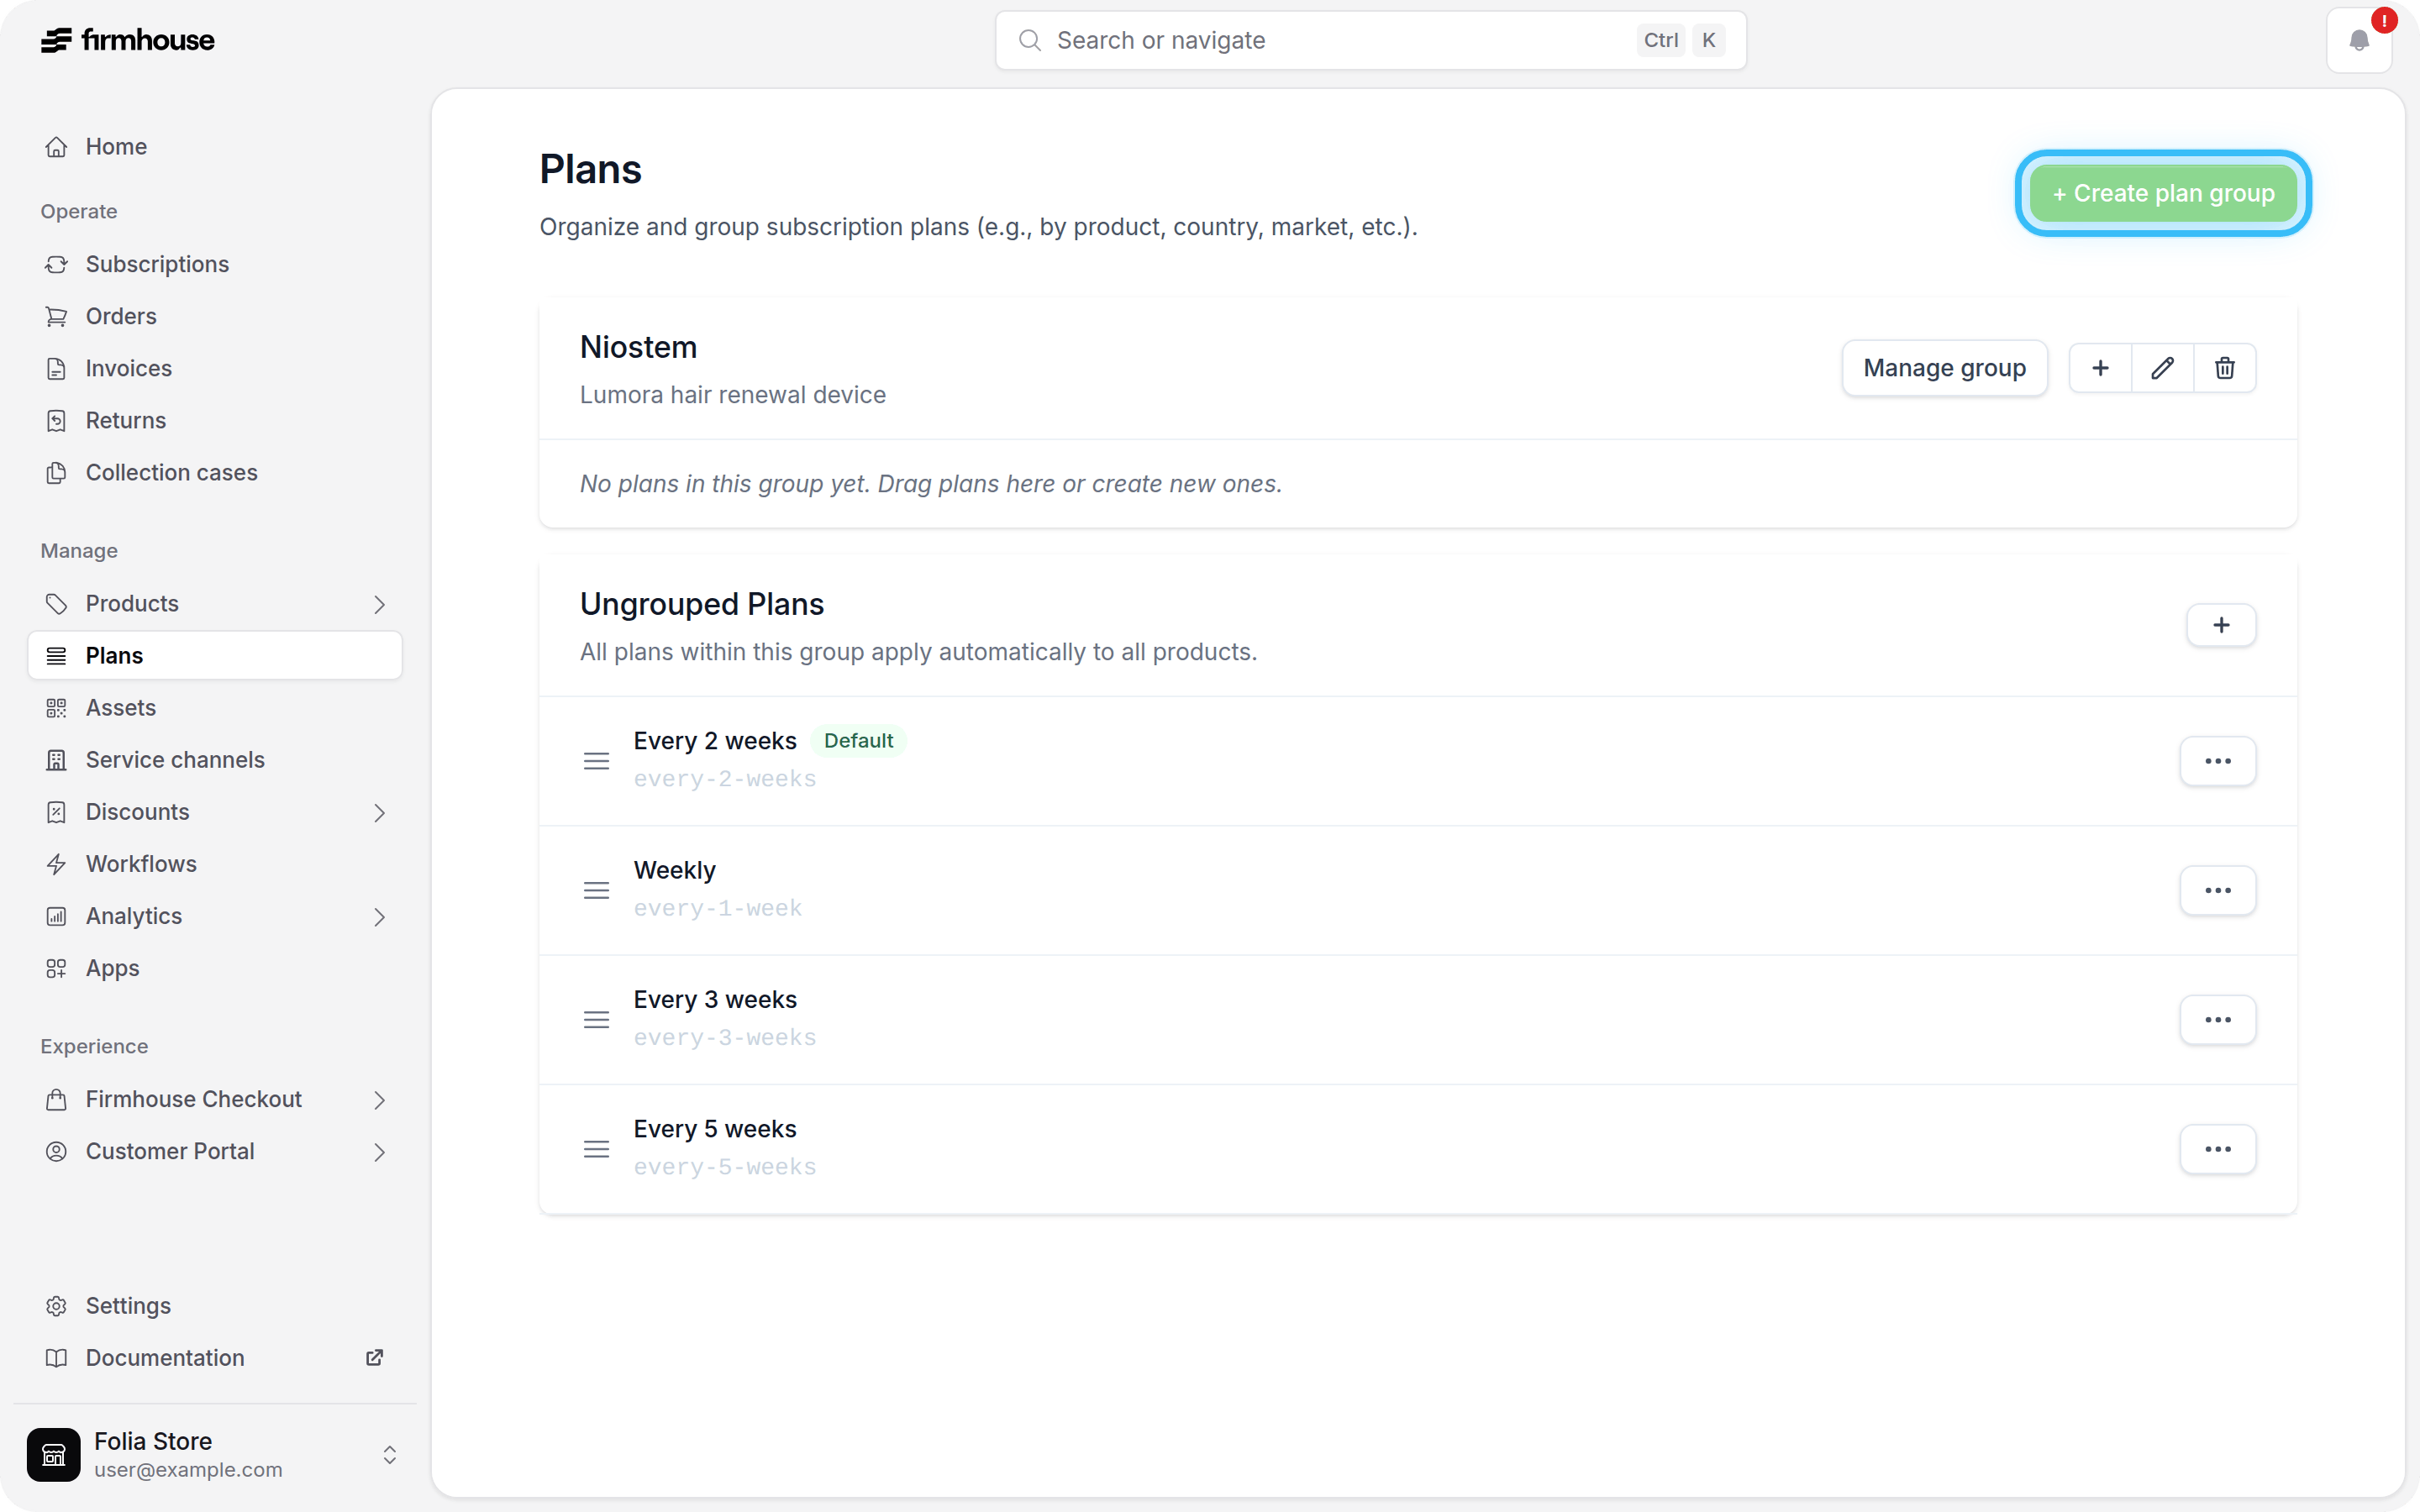The height and width of the screenshot is (1512, 2420).
Task: Click the Firmhouse logo
Action: [x=127, y=40]
